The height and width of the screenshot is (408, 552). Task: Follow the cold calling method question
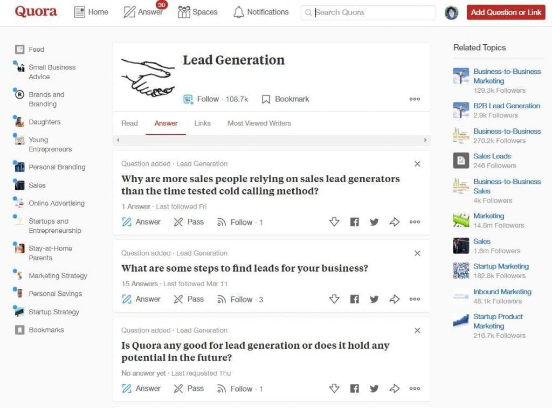pos(240,222)
